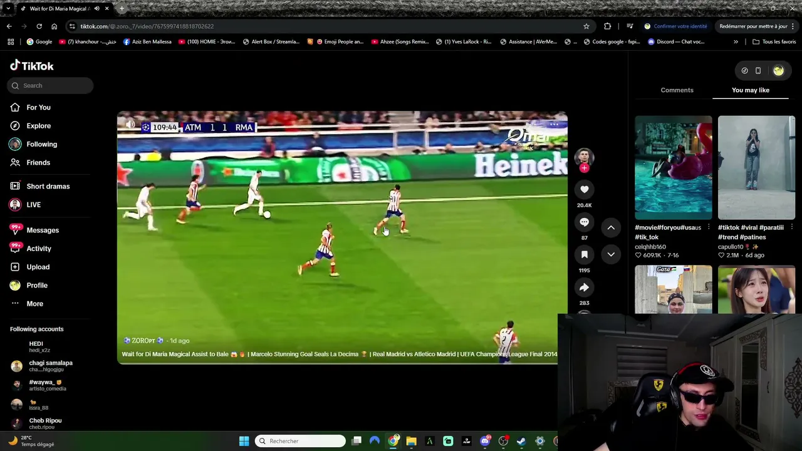Image resolution: width=802 pixels, height=451 pixels.
Task: Select the You may like tab
Action: click(751, 90)
